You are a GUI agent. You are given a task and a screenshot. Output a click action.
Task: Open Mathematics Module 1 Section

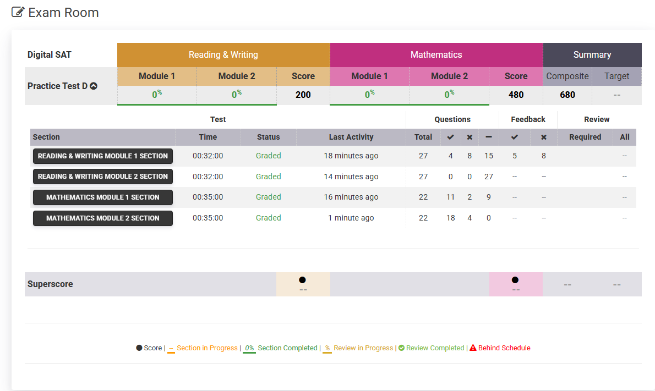coord(103,197)
